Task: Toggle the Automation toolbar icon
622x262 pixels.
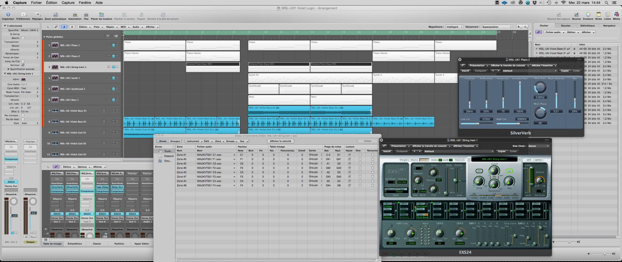Action: pyautogui.click(x=75, y=15)
